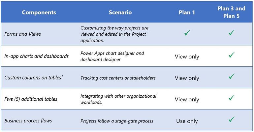This screenshot has width=254, height=132.
Task: Click Five (5) additional tables cell
Action: click(x=31, y=99)
